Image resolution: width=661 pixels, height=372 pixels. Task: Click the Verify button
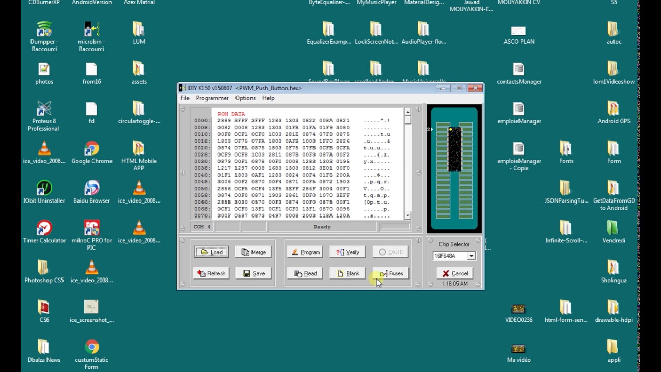(x=348, y=252)
